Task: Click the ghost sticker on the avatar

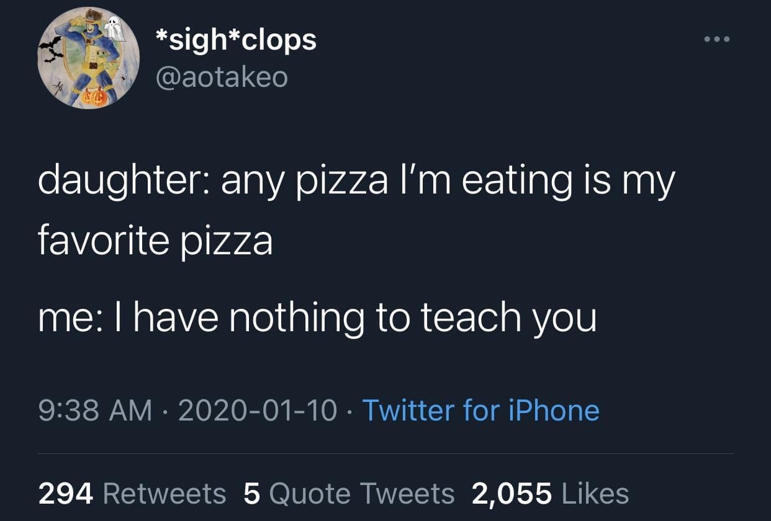Action: pyautogui.click(x=112, y=26)
